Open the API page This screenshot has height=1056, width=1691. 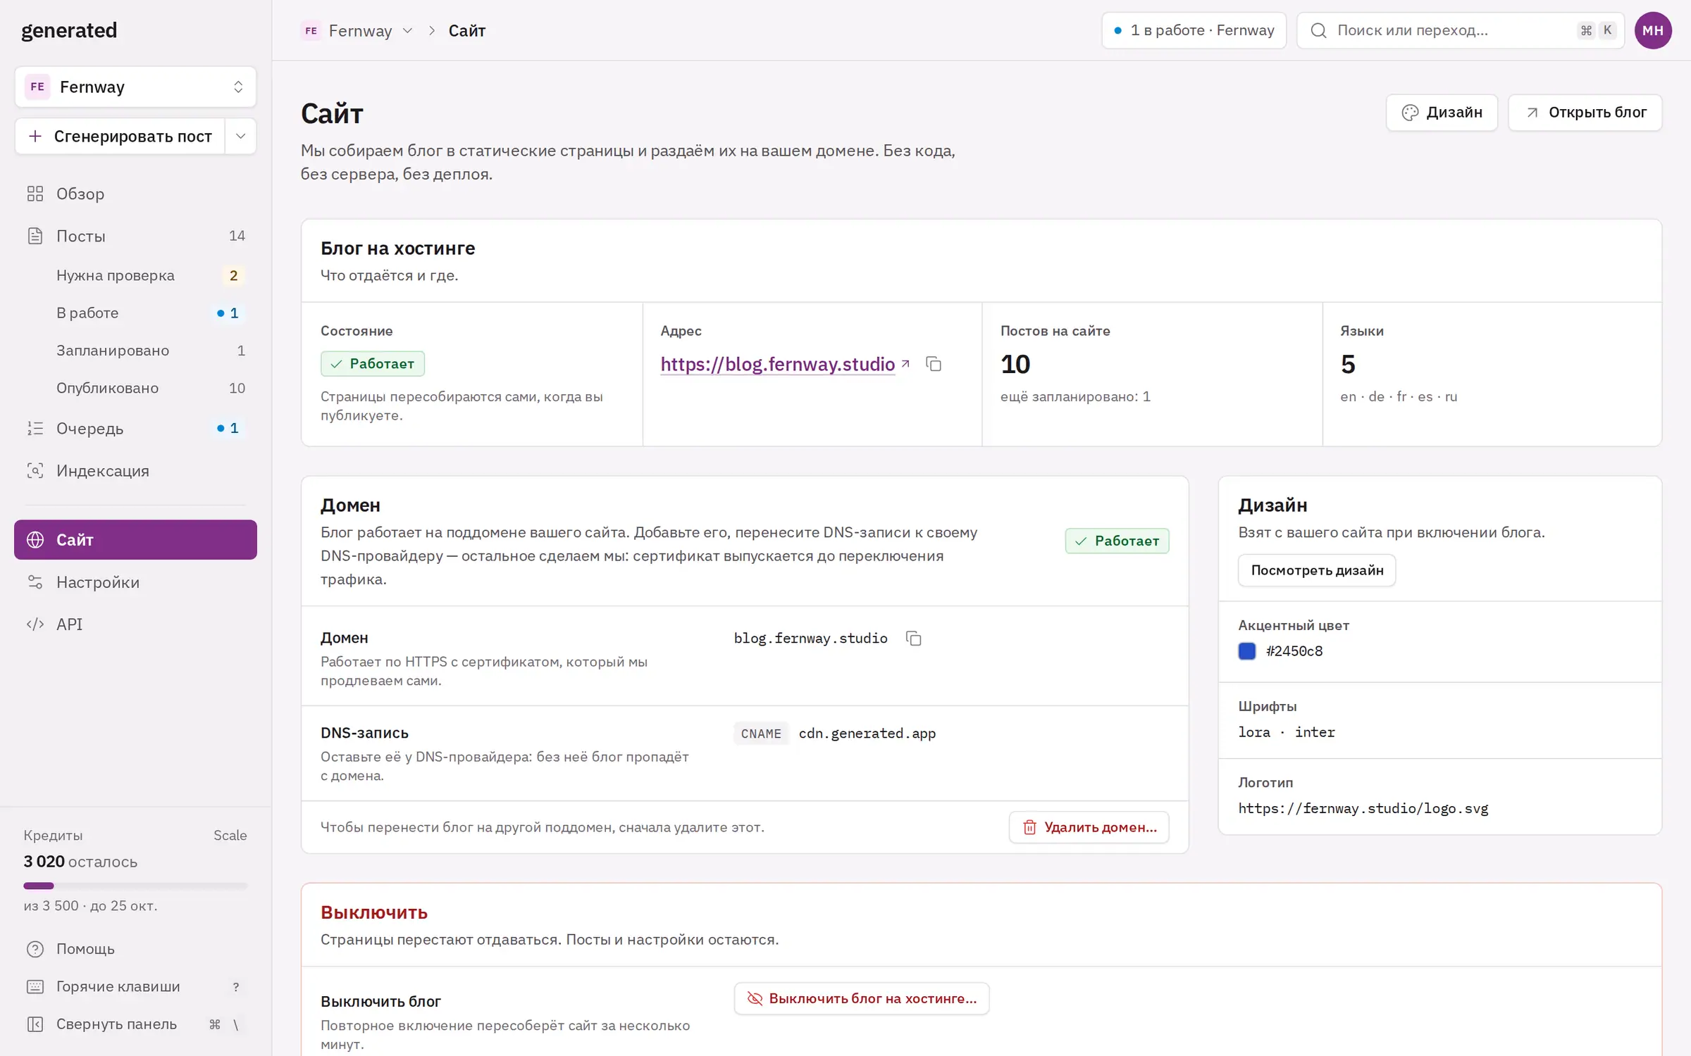coord(135,624)
